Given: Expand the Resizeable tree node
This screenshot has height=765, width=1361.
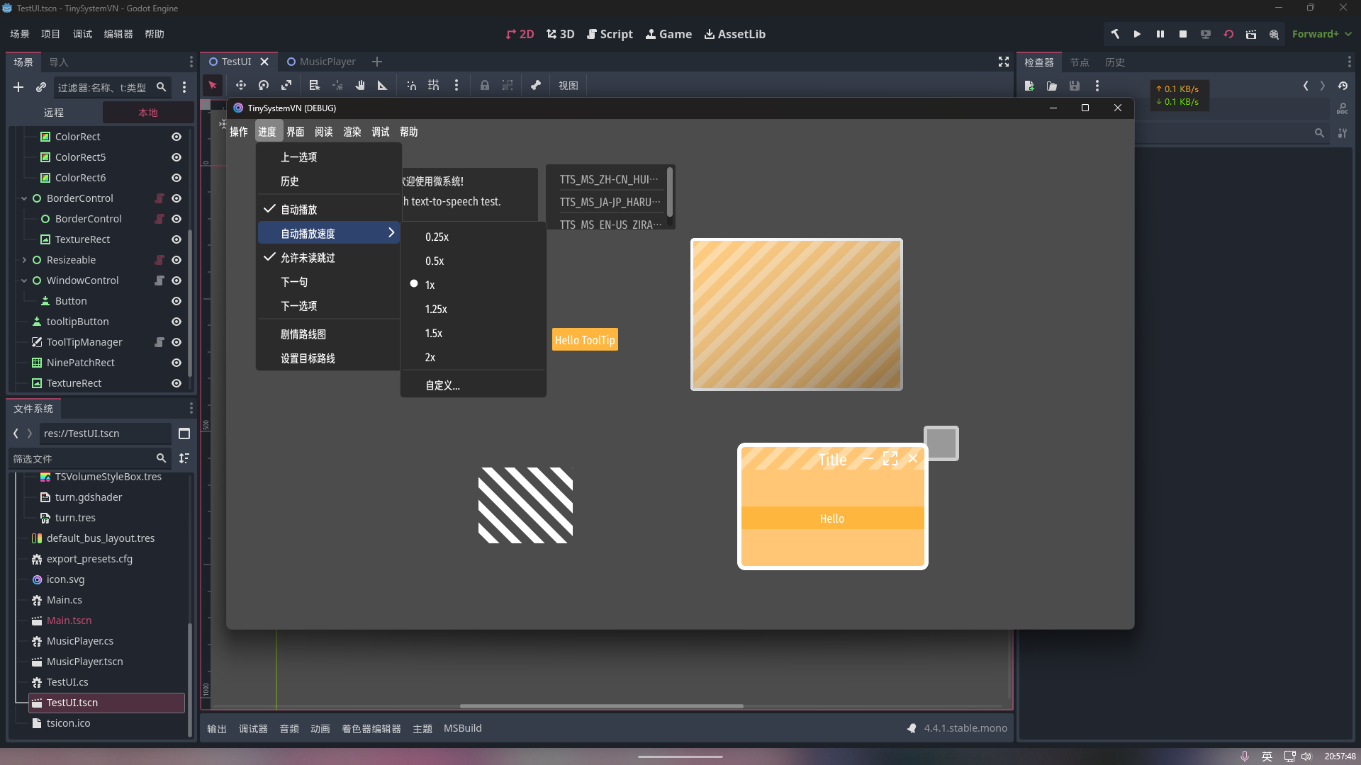Looking at the screenshot, I should click(24, 260).
